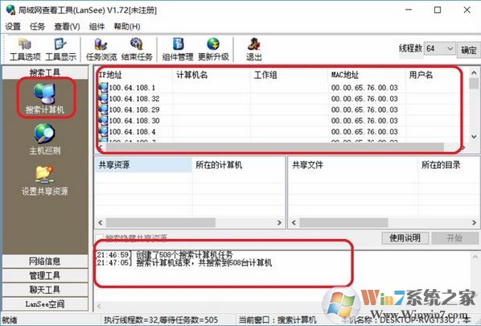This screenshot has width=481, height=326.
Task: Sort by IP地址 column header
Action: click(134, 75)
